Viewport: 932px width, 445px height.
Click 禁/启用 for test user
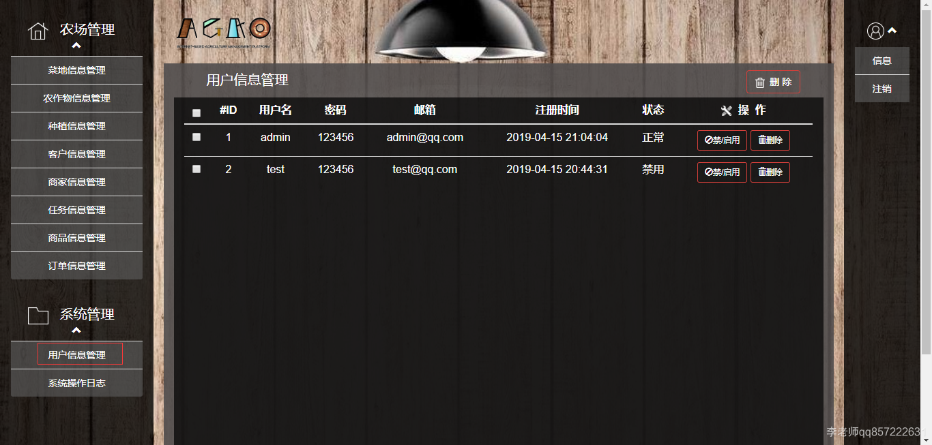point(722,172)
